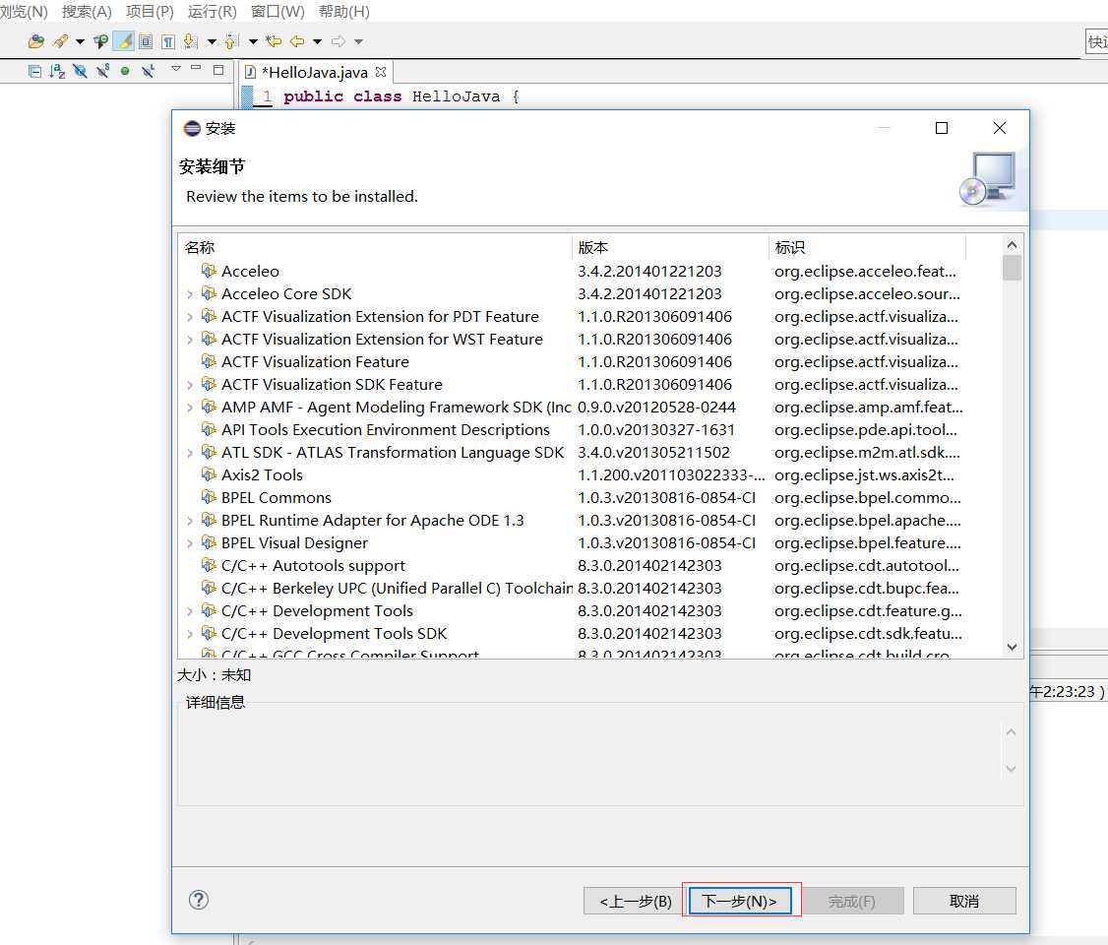Expand the BPEL Visual Designer row
This screenshot has height=945, width=1108.
pos(190,542)
